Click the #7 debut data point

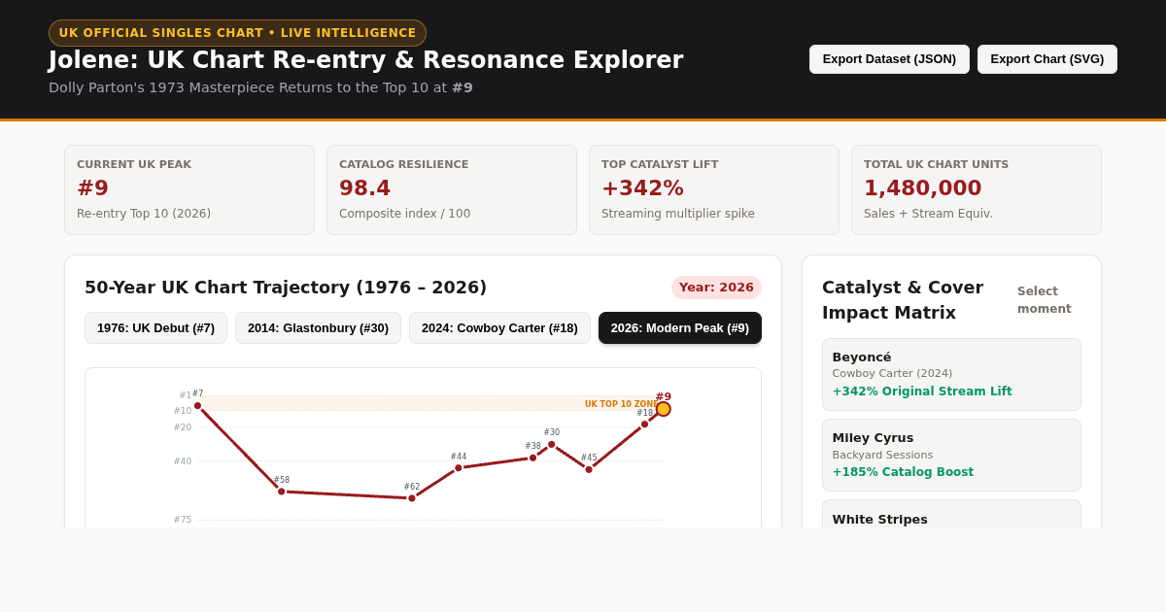(x=197, y=406)
